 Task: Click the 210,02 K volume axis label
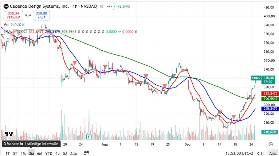click(x=270, y=132)
